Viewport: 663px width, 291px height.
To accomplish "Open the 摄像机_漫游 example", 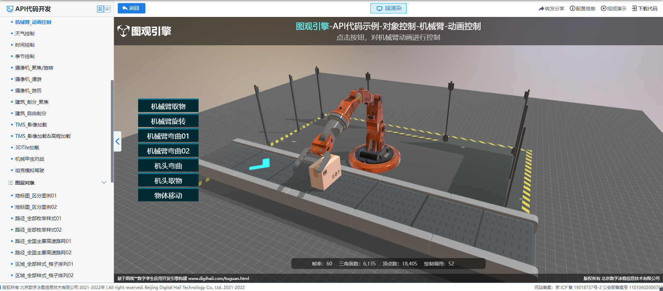I will [28, 79].
